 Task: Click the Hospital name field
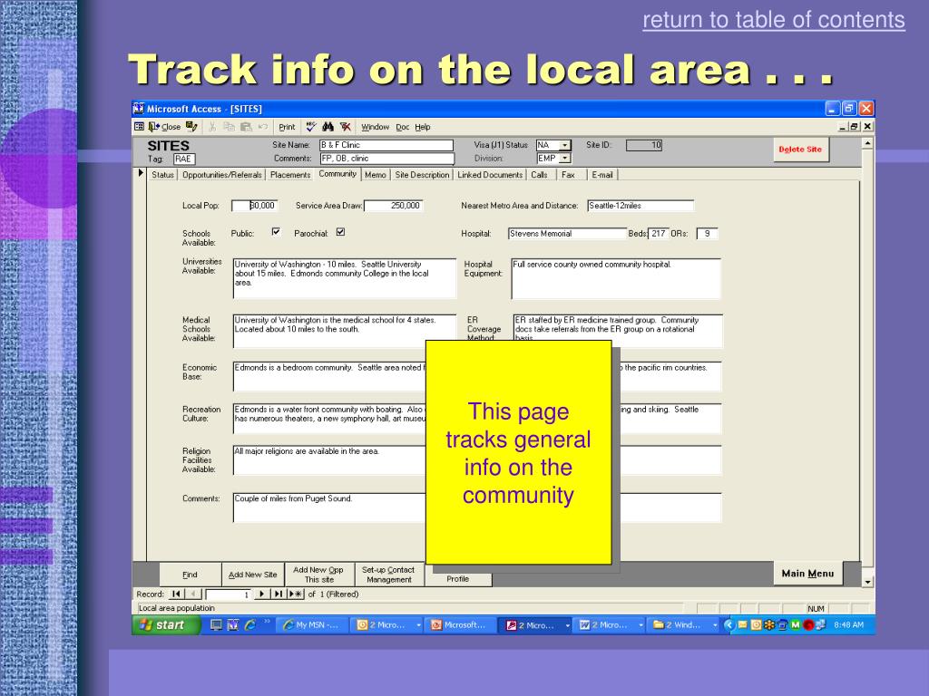pos(567,233)
